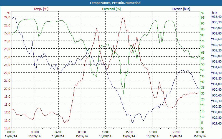Image resolution: width=222 pixels, height=139 pixels.
Task: Click the pressure axis value '932,80'
Action: point(217,33)
